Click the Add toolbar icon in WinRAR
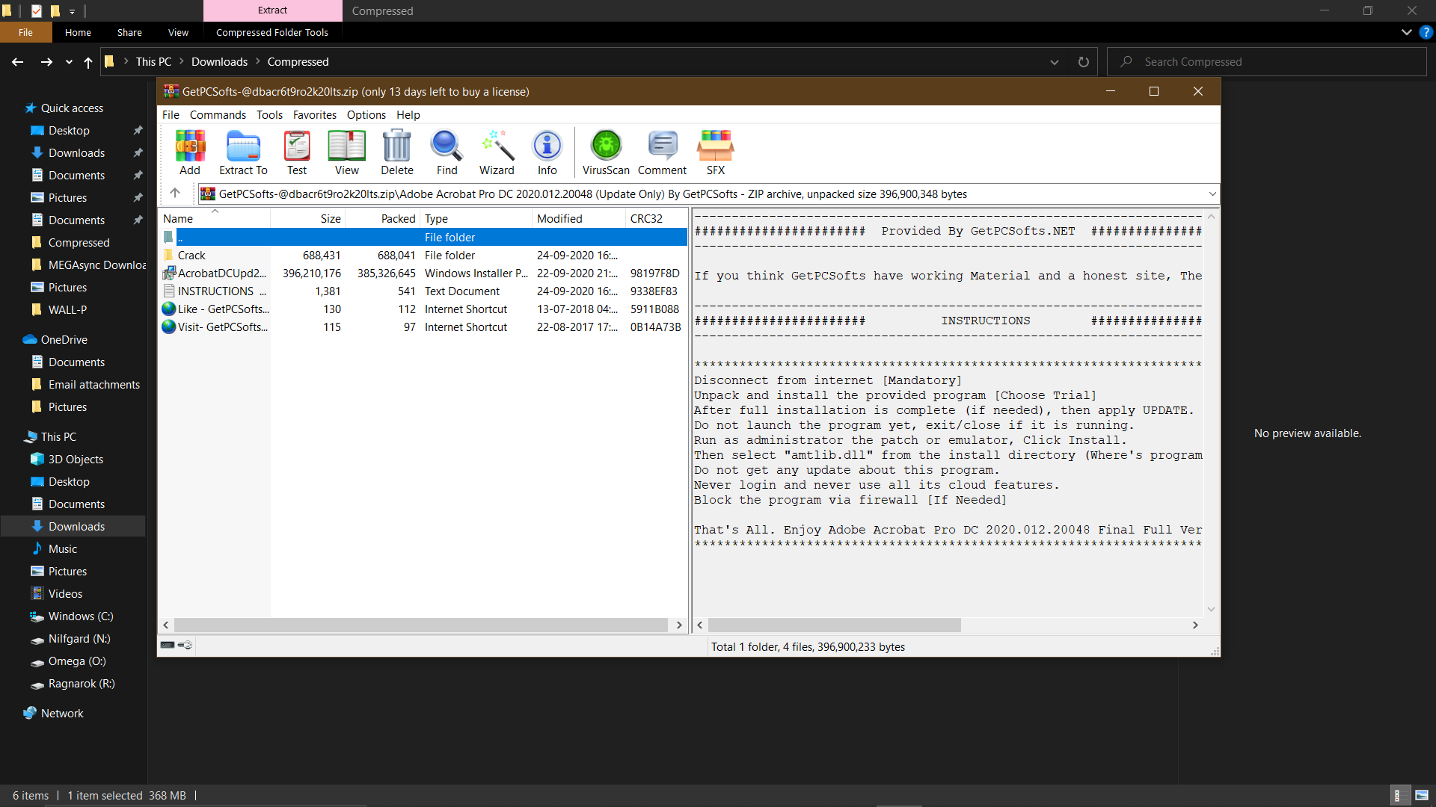This screenshot has width=1436, height=807. point(190,152)
